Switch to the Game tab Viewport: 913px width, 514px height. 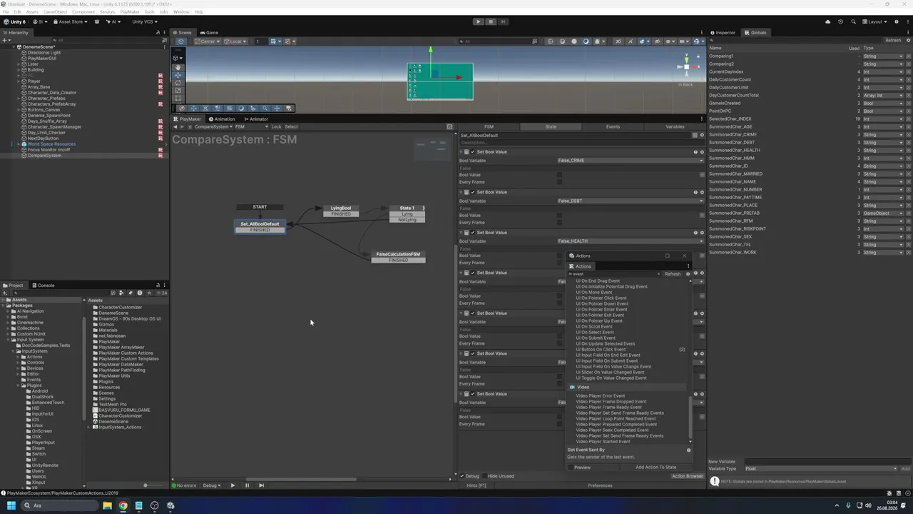(x=210, y=32)
